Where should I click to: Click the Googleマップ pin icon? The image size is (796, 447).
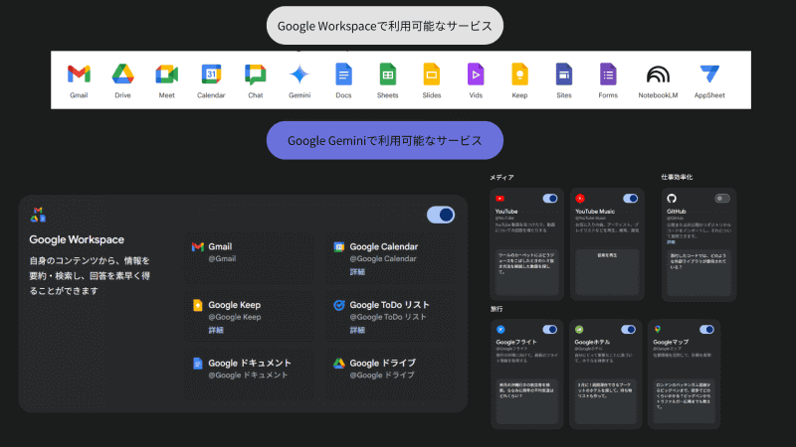click(x=658, y=330)
